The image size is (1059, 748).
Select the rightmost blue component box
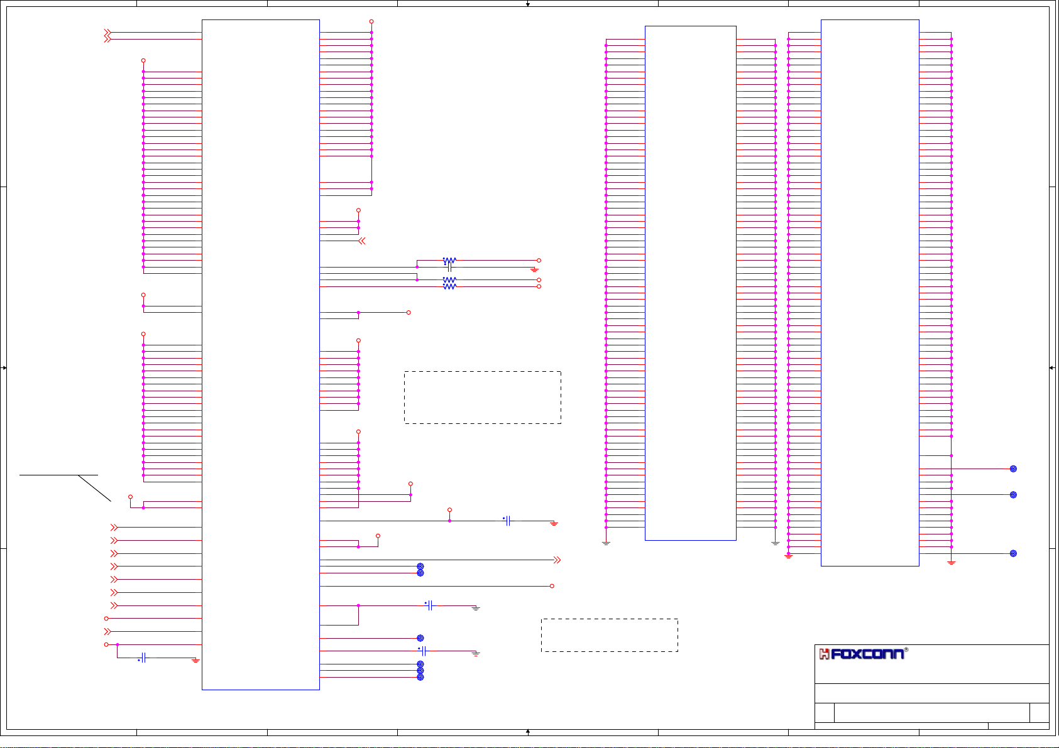point(870,293)
